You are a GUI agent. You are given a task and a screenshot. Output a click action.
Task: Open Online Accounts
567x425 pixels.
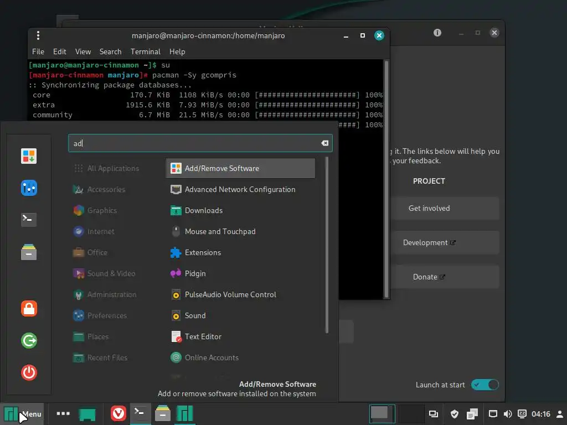point(240,357)
